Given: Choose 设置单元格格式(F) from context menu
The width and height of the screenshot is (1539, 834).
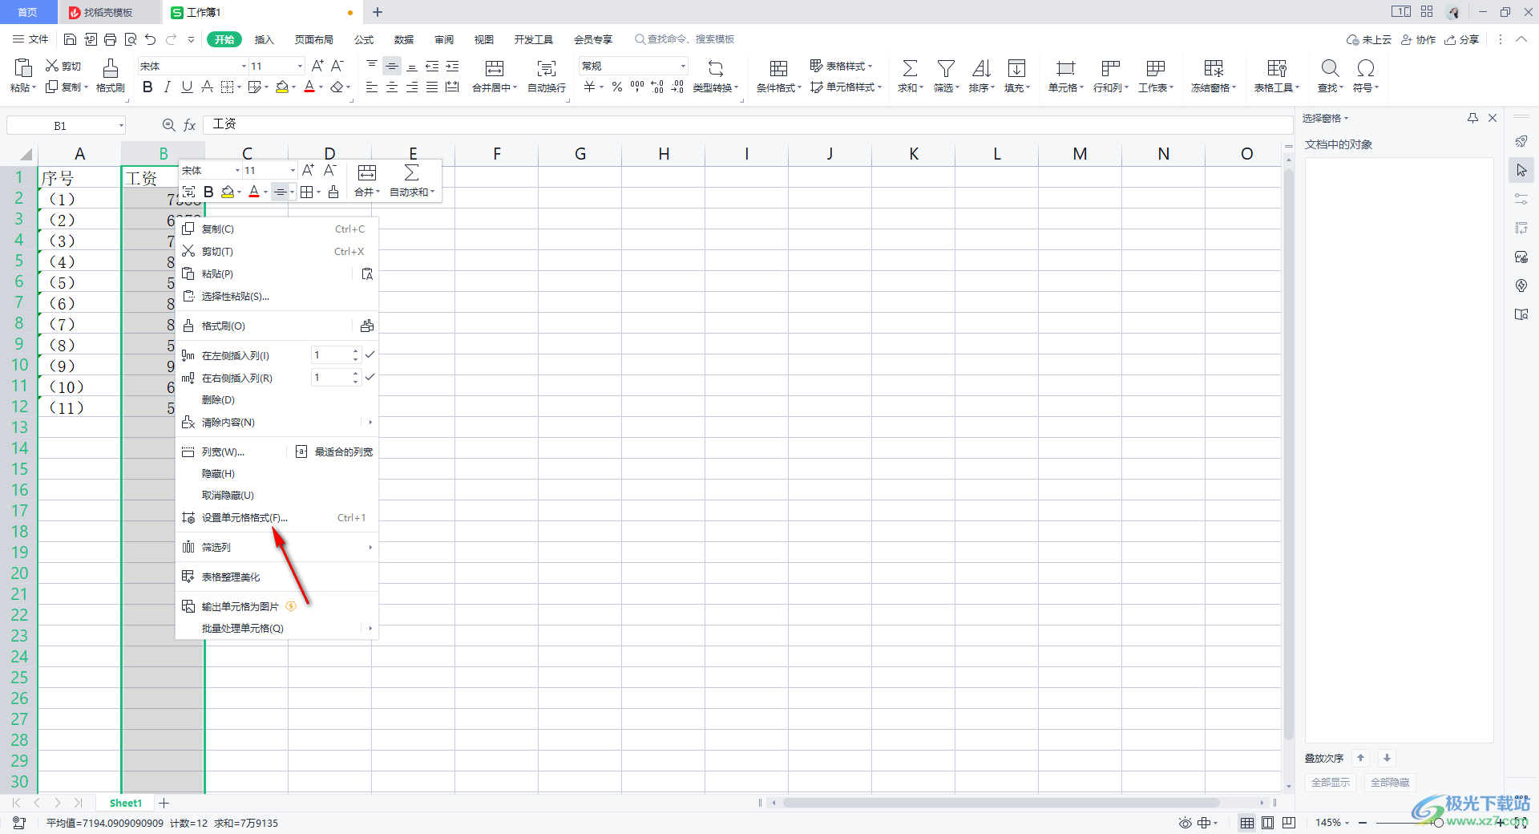Looking at the screenshot, I should point(277,518).
